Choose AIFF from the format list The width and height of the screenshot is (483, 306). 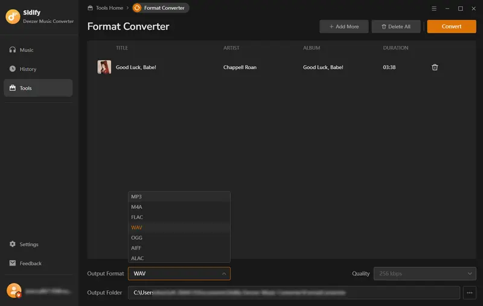point(179,248)
